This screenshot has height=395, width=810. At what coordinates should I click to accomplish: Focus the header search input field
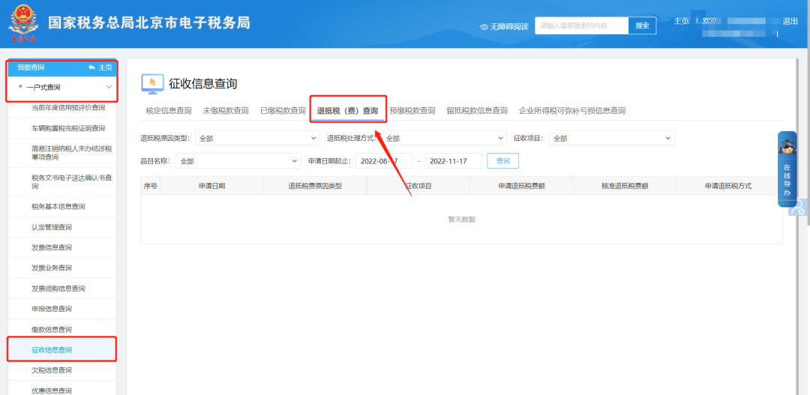click(582, 25)
